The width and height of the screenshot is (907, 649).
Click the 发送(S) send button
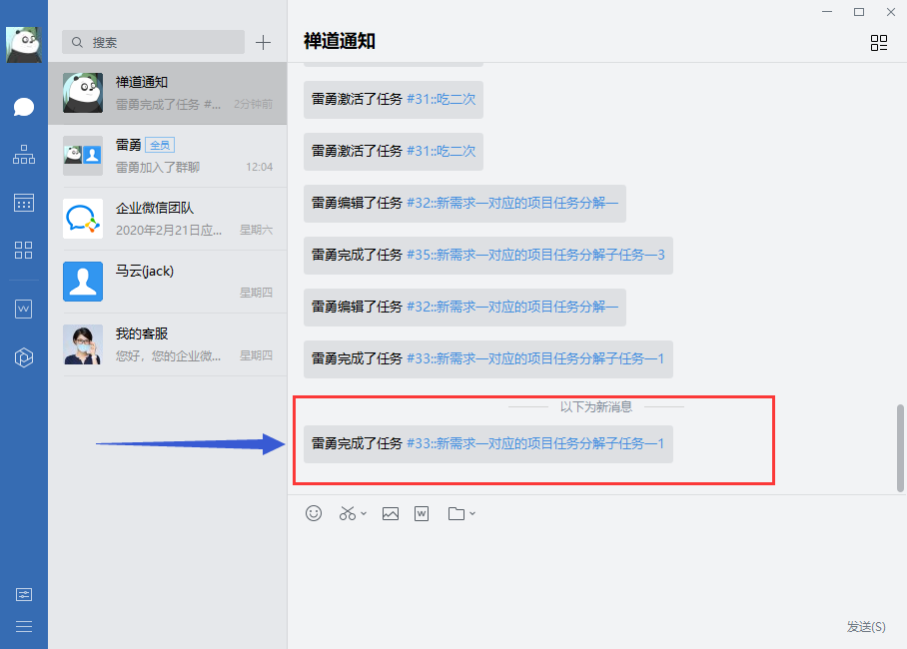point(866,626)
